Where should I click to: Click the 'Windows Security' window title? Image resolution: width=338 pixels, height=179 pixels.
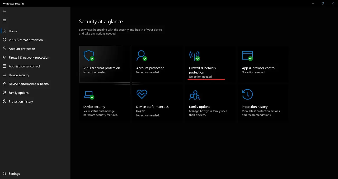tap(14, 4)
